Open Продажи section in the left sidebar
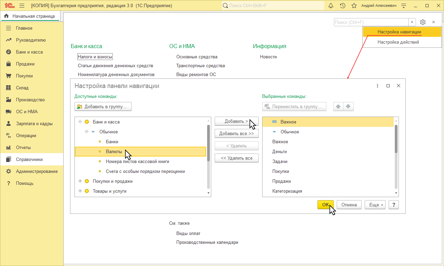Screen dimensions: 444x266 tap(31, 64)
